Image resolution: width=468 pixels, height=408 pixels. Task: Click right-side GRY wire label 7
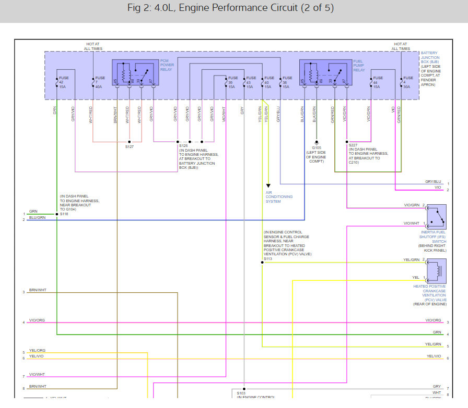pyautogui.click(x=437, y=386)
